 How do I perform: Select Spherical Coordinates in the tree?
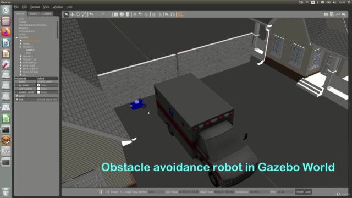[32, 25]
